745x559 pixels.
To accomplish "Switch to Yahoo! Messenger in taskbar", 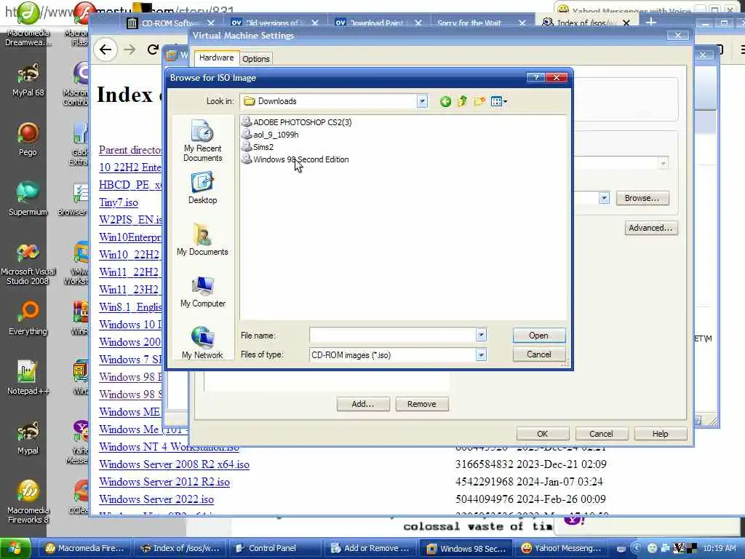I will pyautogui.click(x=561, y=548).
